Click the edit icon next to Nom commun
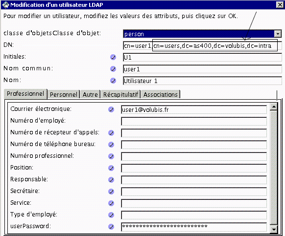Screen dimensions: 285x236 (x=113, y=69)
